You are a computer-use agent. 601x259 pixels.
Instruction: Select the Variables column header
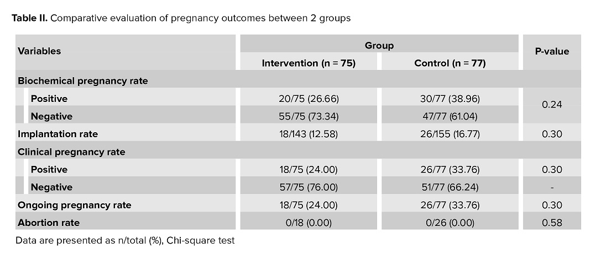click(39, 51)
